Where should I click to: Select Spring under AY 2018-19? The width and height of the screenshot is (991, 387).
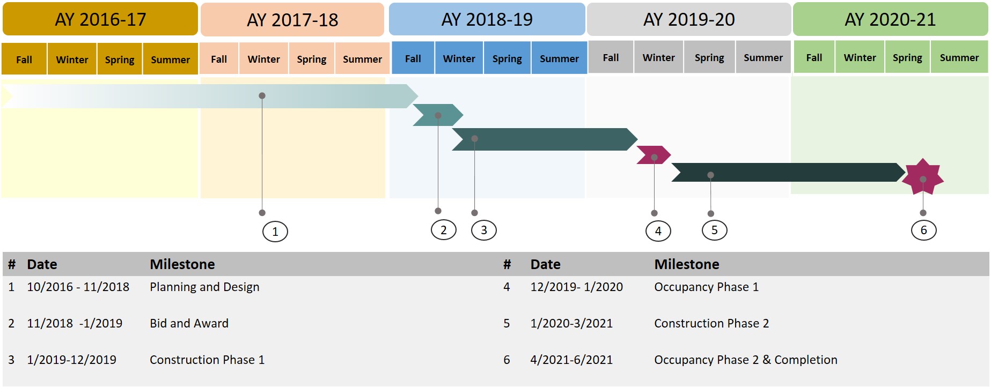[x=507, y=58]
